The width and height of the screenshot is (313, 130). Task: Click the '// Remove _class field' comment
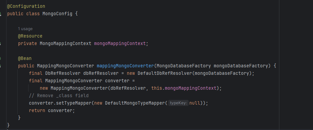point(59,95)
